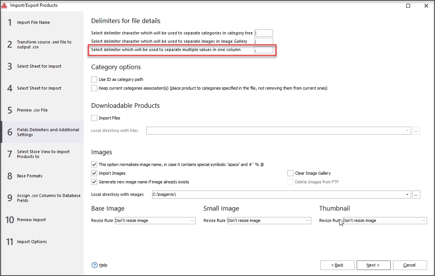The image size is (435, 276).
Task: Click the browse button for images directory
Action: [x=416, y=194]
